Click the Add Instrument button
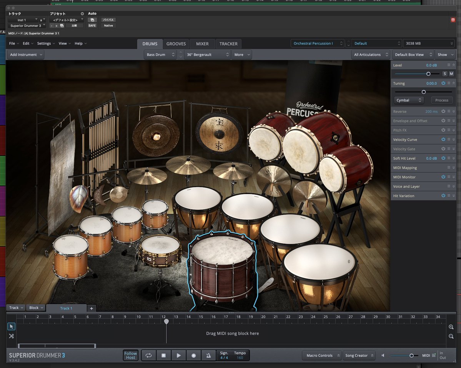The height and width of the screenshot is (368, 461). tap(25, 55)
